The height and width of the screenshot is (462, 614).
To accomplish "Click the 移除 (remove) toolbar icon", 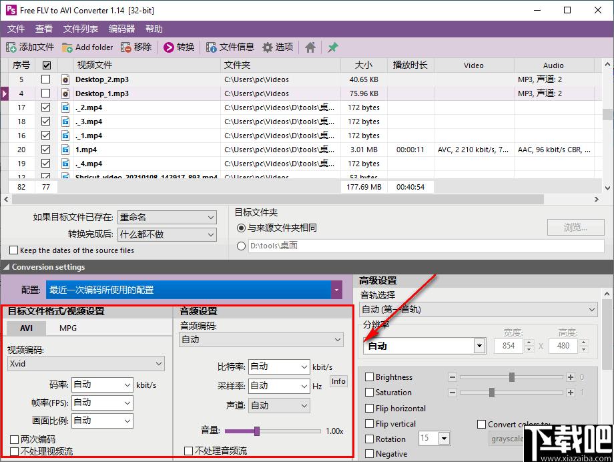I will (126, 47).
